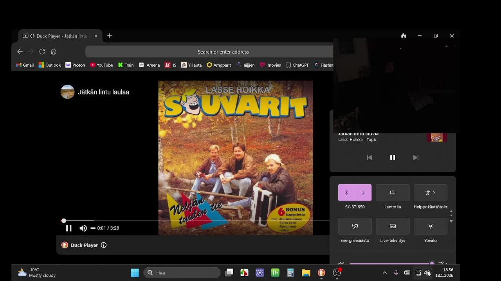Open the Ampparit bookmark

[x=219, y=65]
